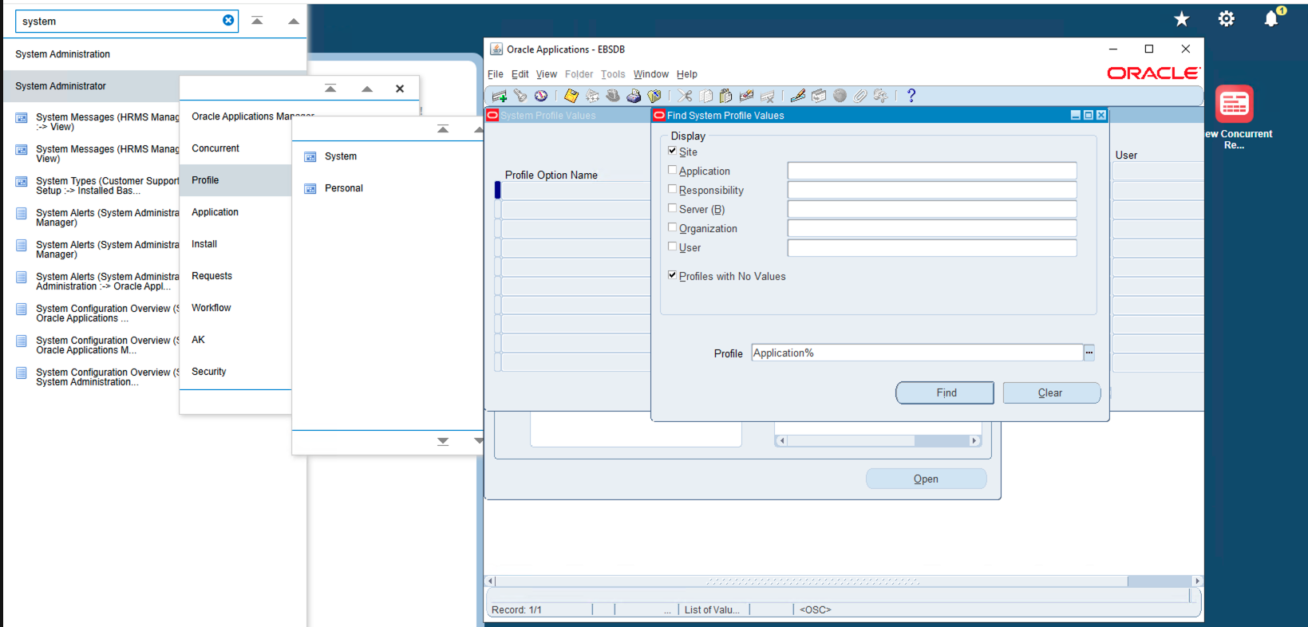The height and width of the screenshot is (627, 1308).
Task: Click the Show Navigator compass icon
Action: [541, 97]
